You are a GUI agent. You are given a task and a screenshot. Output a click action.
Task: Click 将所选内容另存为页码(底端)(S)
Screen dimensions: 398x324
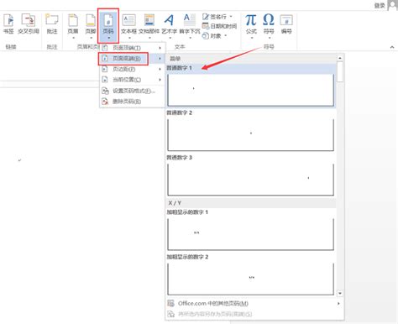click(254, 314)
